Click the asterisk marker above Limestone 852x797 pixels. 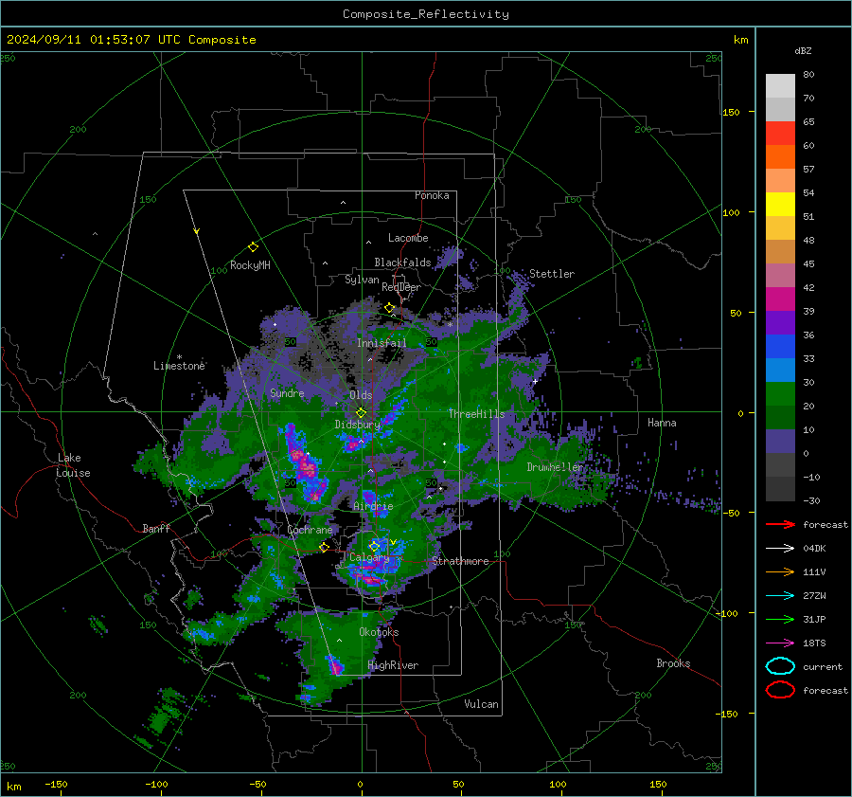(179, 357)
